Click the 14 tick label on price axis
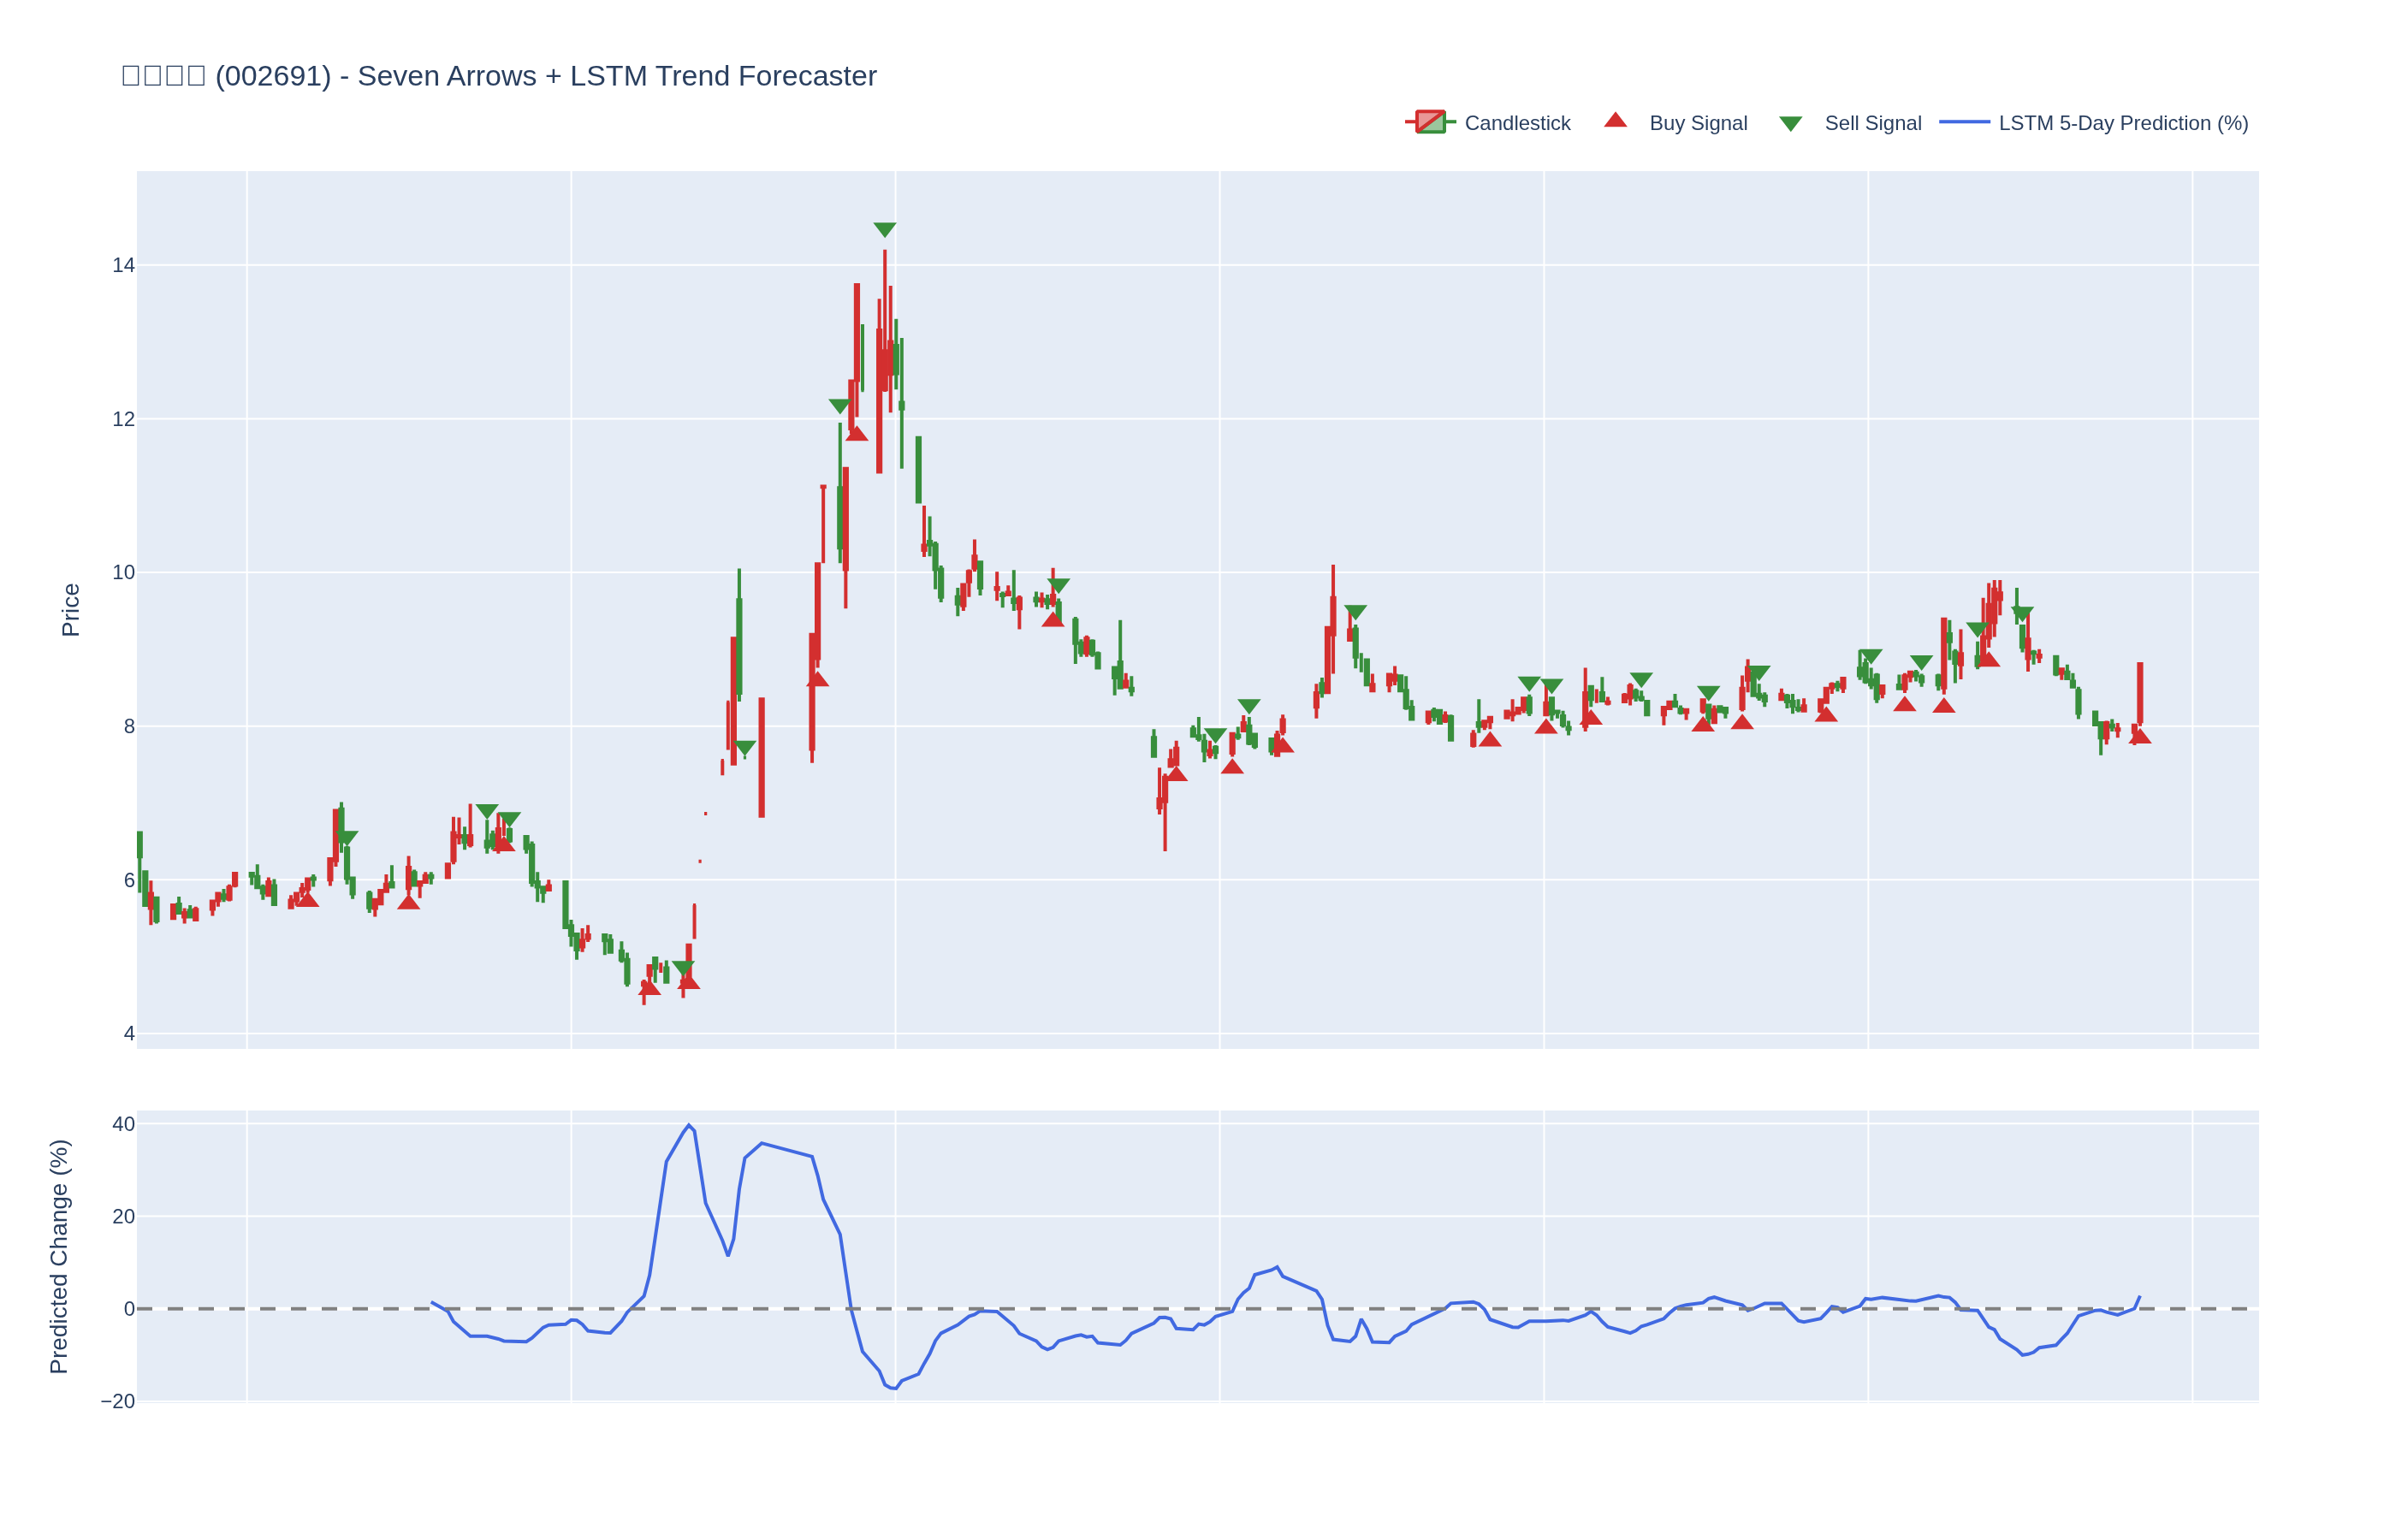Image resolution: width=2396 pixels, height=1540 pixels. click(x=123, y=265)
